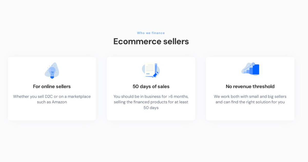Image resolution: width=308 pixels, height=162 pixels.
Task: Select the coin atop the bar chart
Action: 253,64
